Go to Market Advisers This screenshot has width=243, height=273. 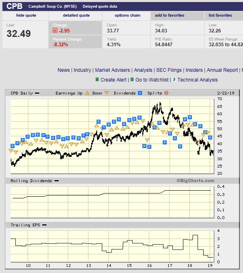(x=112, y=70)
